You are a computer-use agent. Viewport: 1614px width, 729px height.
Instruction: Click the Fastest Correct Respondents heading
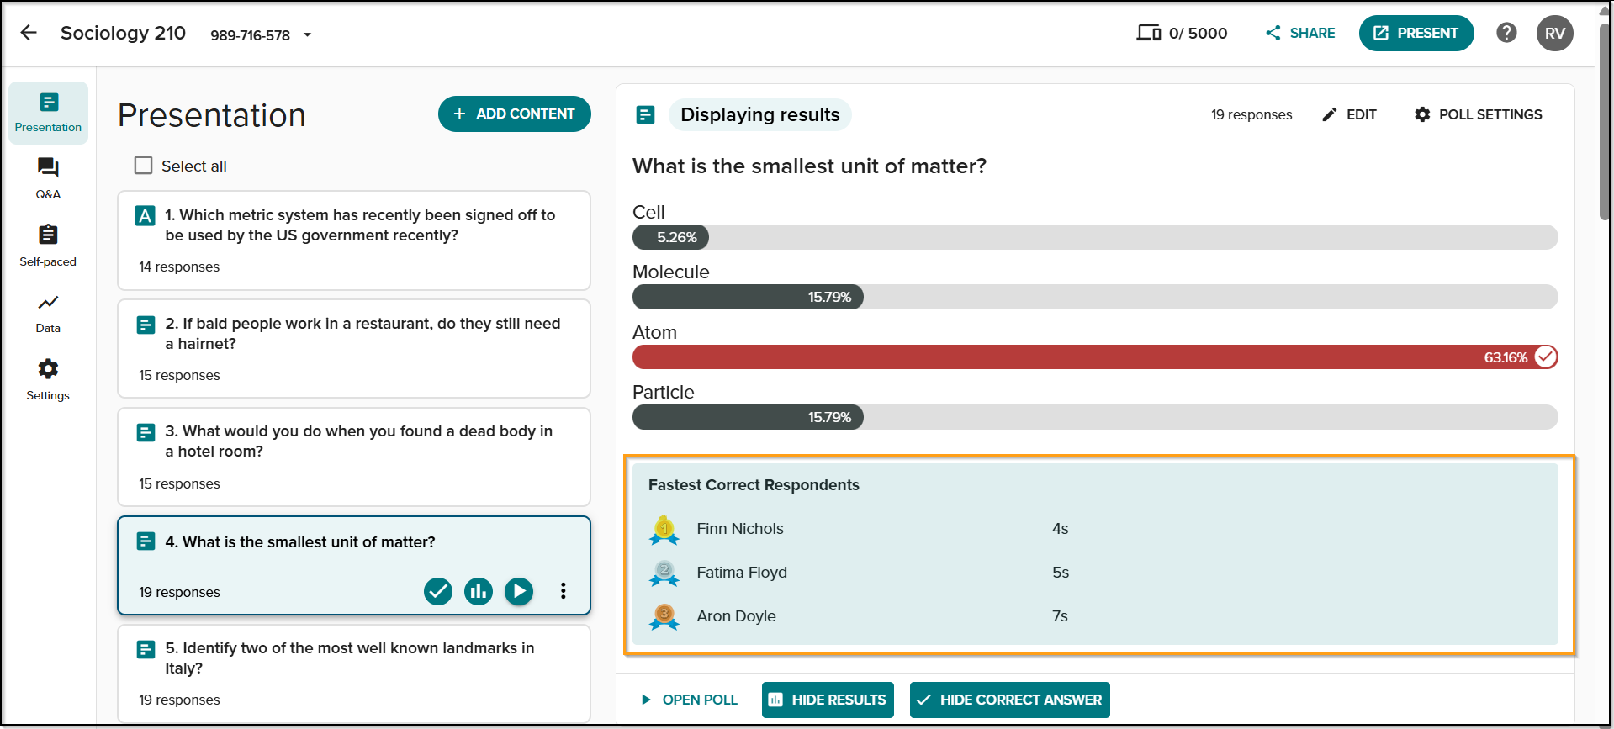click(754, 485)
